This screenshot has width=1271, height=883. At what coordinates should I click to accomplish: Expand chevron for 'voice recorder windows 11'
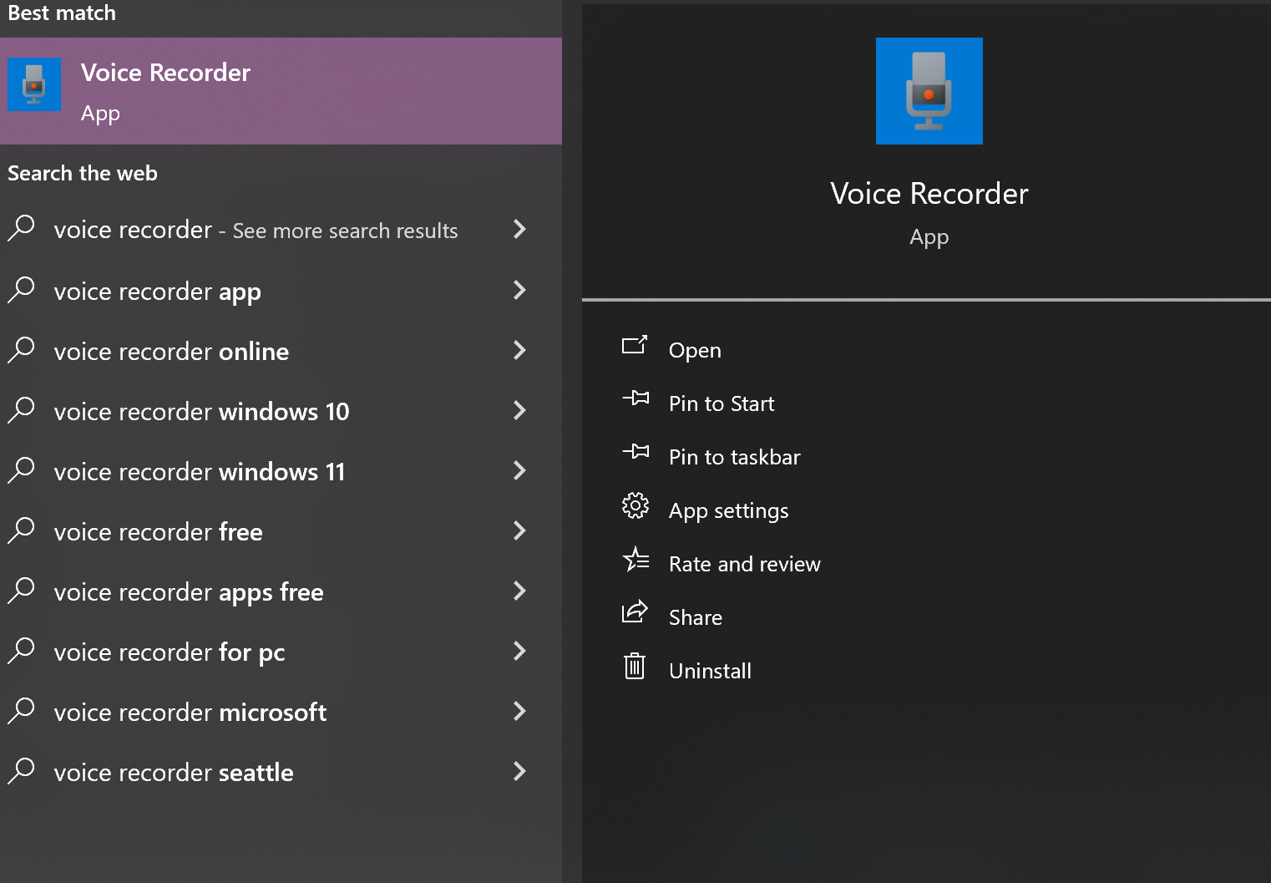519,470
